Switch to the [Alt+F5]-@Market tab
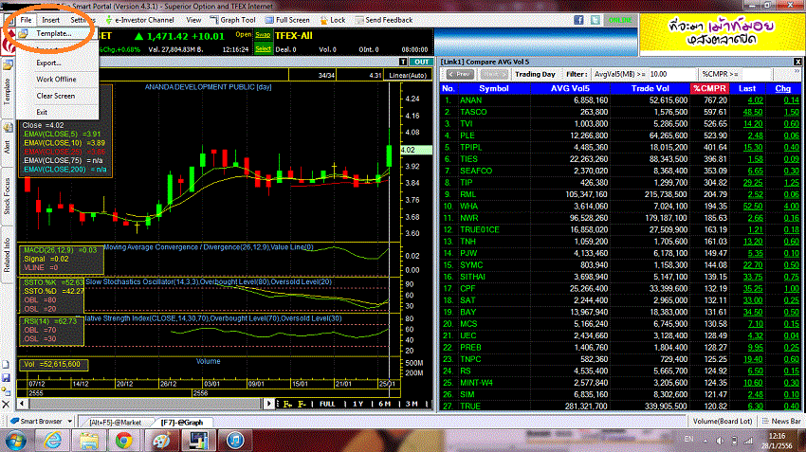 [115, 423]
